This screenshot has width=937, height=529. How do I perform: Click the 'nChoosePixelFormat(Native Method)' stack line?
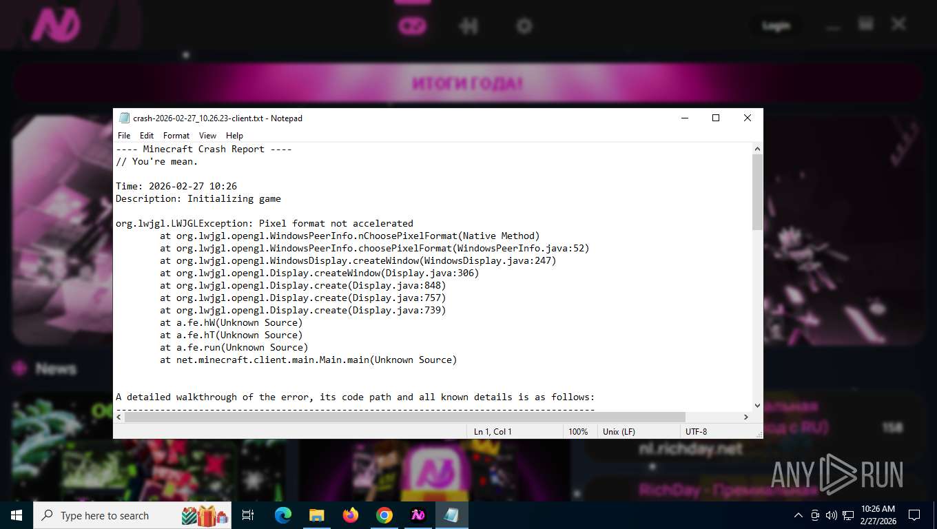click(x=350, y=236)
